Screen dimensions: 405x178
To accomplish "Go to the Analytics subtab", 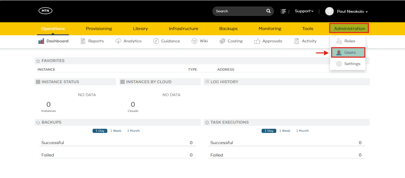I will (128, 41).
